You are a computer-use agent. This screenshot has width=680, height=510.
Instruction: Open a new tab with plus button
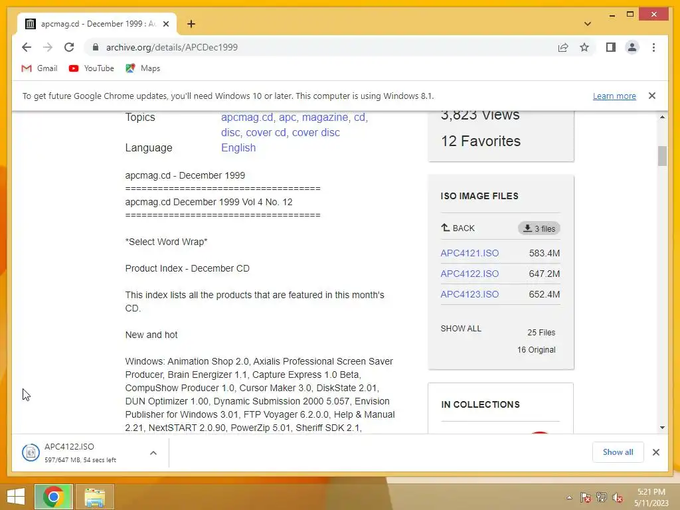point(191,24)
